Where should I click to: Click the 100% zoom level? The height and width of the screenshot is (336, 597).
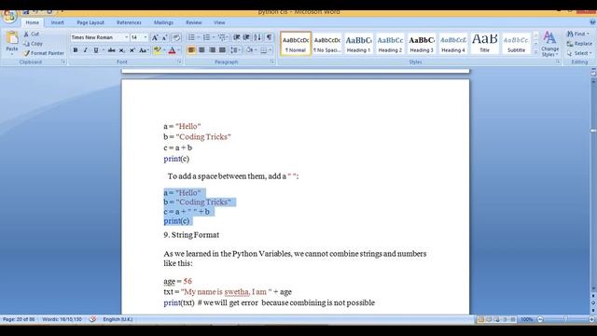[526, 319]
